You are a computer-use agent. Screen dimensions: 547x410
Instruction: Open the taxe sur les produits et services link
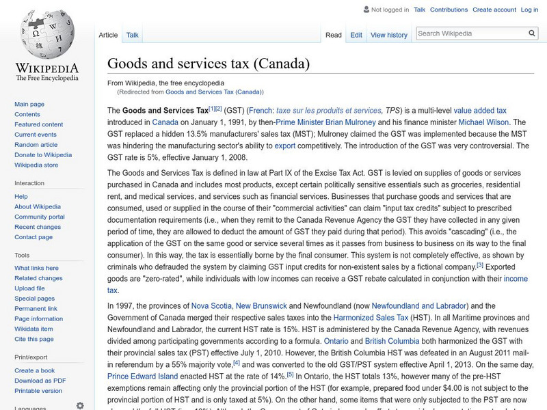click(x=329, y=111)
